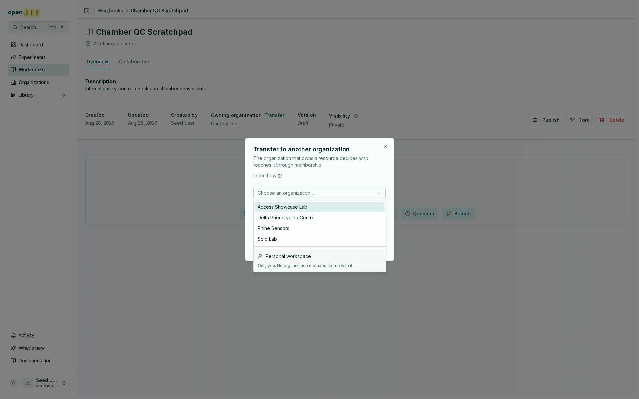Switch to the Collaborators tab
The height and width of the screenshot is (399, 639).
[135, 62]
